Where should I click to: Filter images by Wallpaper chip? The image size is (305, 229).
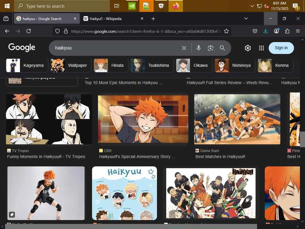(71, 65)
